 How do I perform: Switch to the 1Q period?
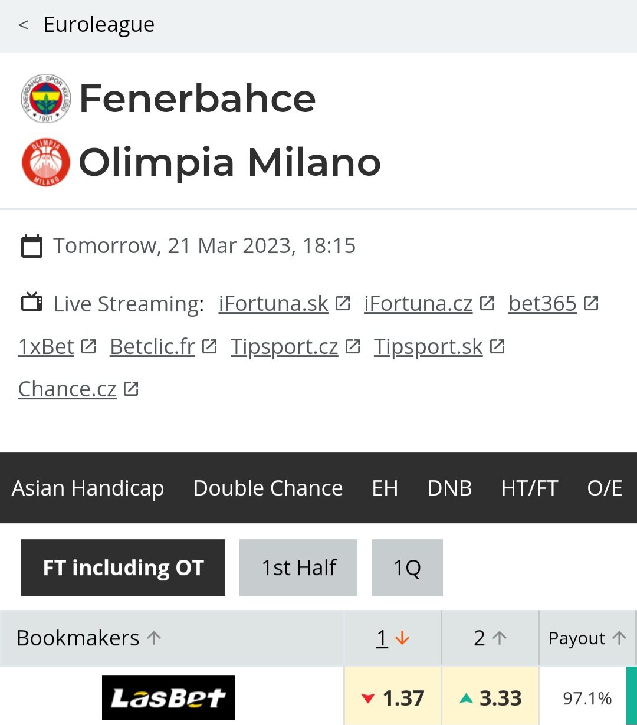pyautogui.click(x=407, y=567)
